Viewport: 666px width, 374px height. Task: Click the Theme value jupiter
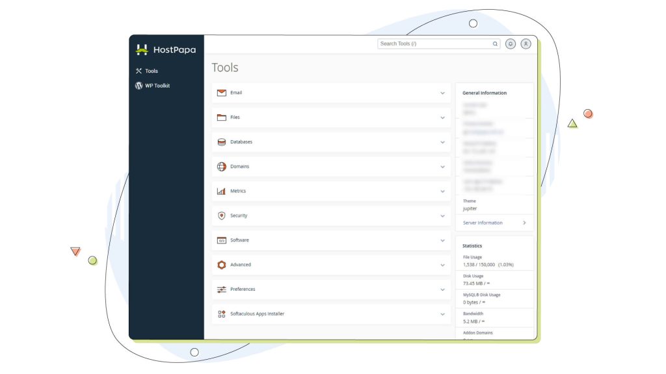pos(470,208)
